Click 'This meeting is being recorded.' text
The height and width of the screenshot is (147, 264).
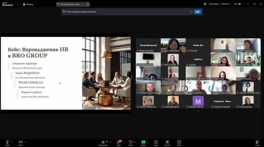point(82,12)
